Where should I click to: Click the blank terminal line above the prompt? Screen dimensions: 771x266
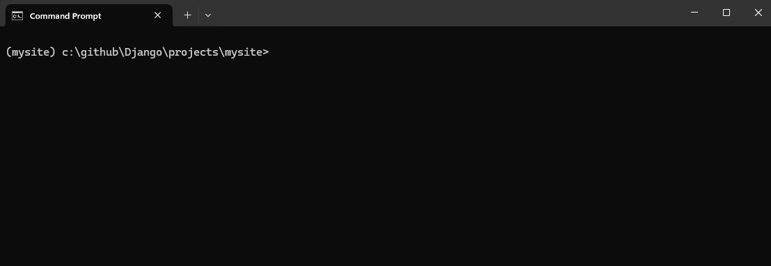pyautogui.click(x=385, y=36)
